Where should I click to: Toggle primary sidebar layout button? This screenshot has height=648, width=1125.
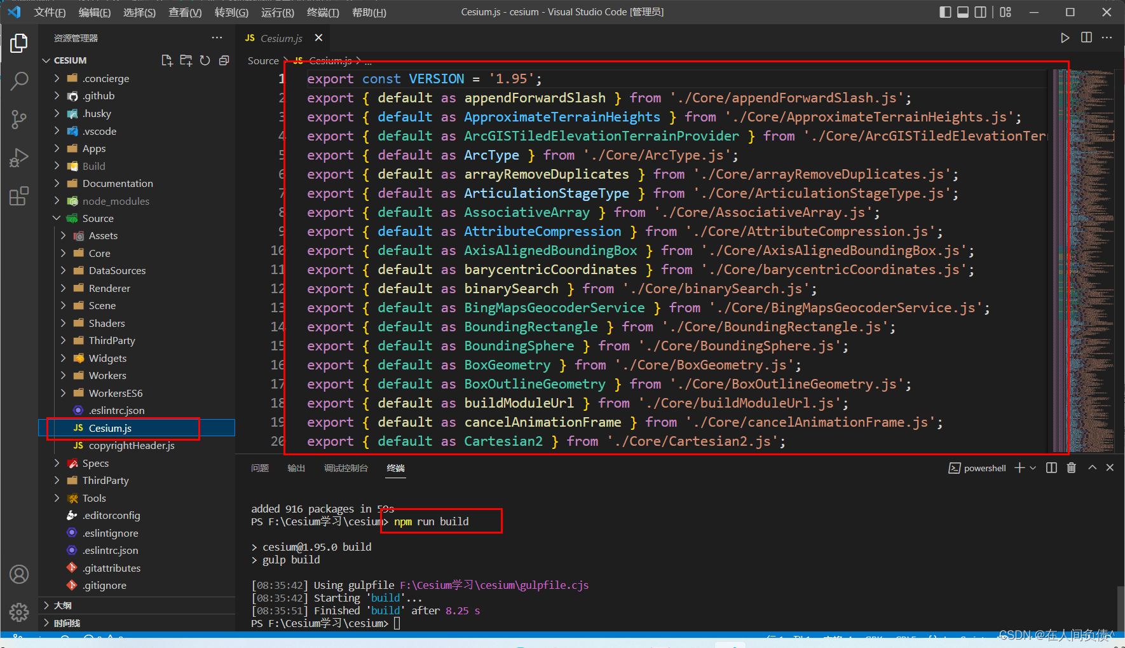point(945,12)
